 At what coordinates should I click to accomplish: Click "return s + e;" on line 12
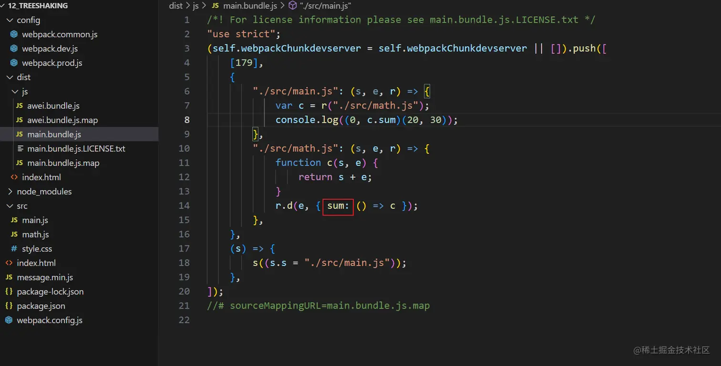(x=335, y=177)
